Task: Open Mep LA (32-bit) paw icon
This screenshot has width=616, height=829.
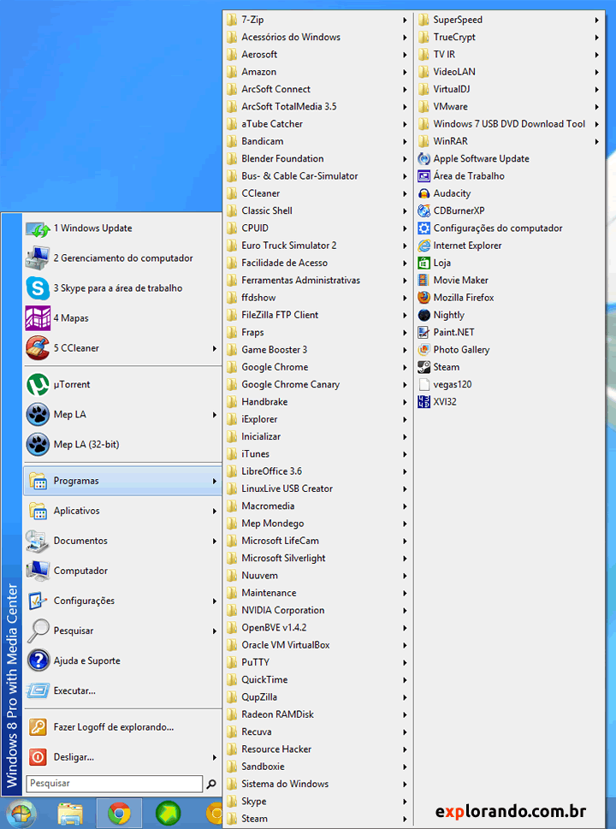Action: coord(38,445)
